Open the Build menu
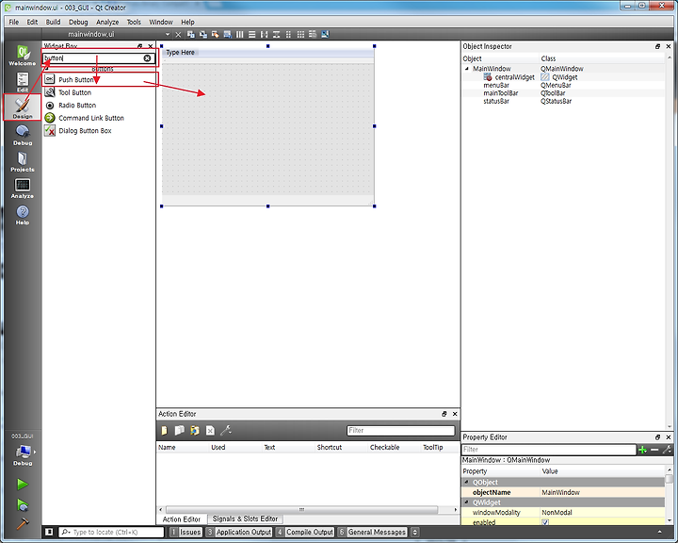Viewport: 678px width, 543px height. point(53,22)
